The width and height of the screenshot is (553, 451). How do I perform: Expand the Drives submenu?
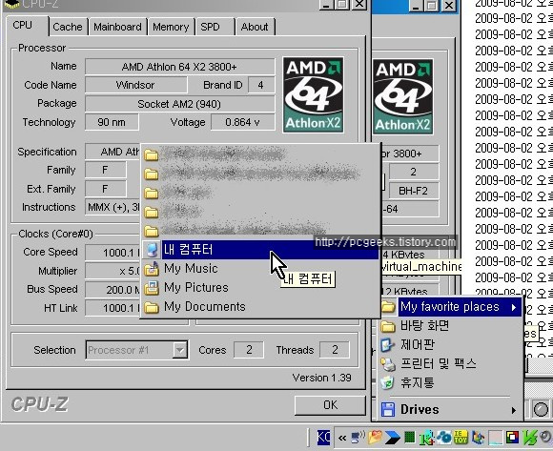tap(451, 410)
